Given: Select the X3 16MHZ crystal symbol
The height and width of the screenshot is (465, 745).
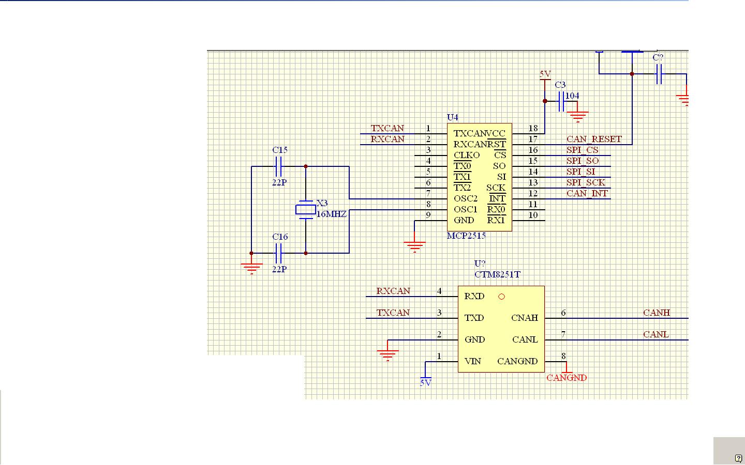Looking at the screenshot, I should [x=306, y=209].
